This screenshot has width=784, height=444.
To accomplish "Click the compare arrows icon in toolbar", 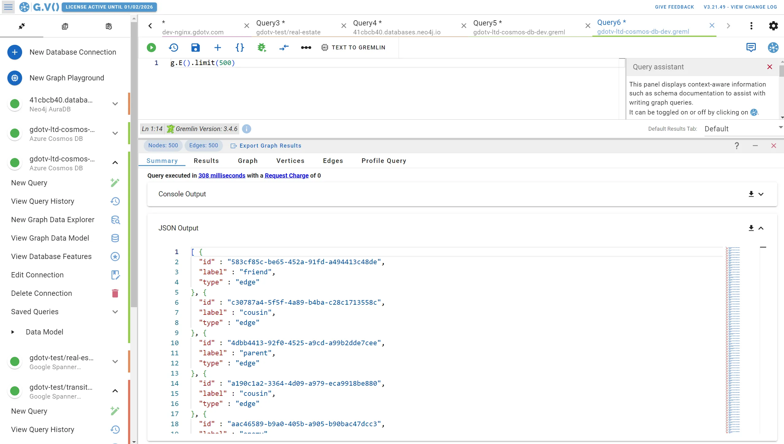I will (284, 48).
